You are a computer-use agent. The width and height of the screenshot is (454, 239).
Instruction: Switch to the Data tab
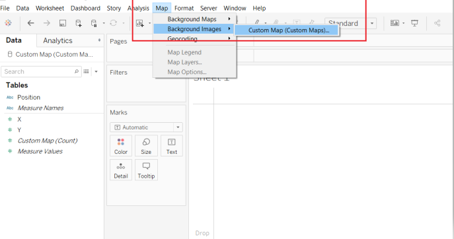pyautogui.click(x=14, y=40)
